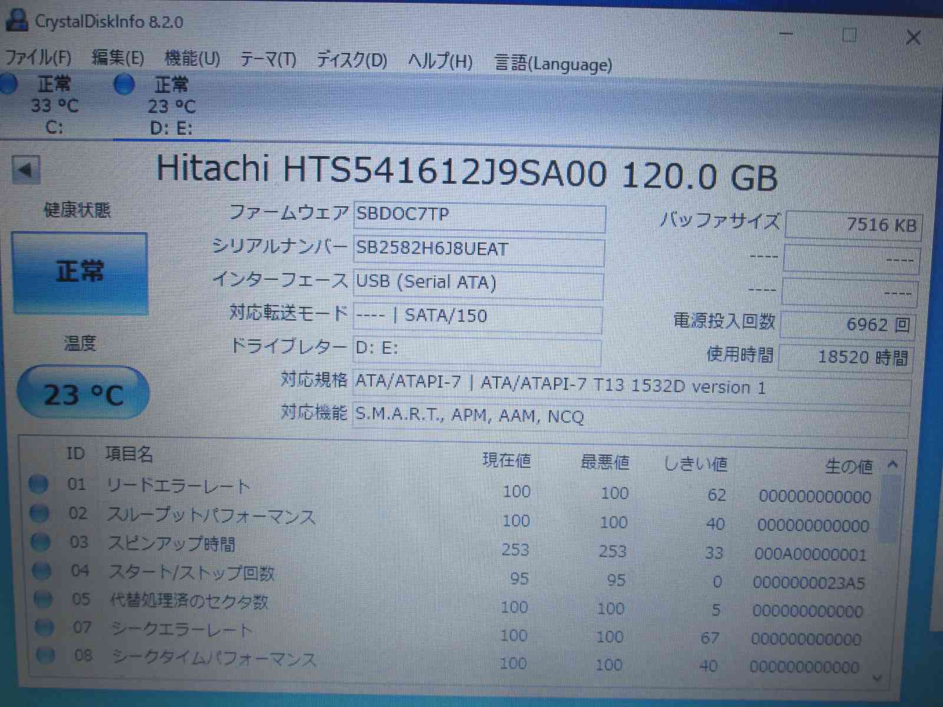Click the buffer size field 7516 KB
The image size is (943, 707).
(853, 225)
